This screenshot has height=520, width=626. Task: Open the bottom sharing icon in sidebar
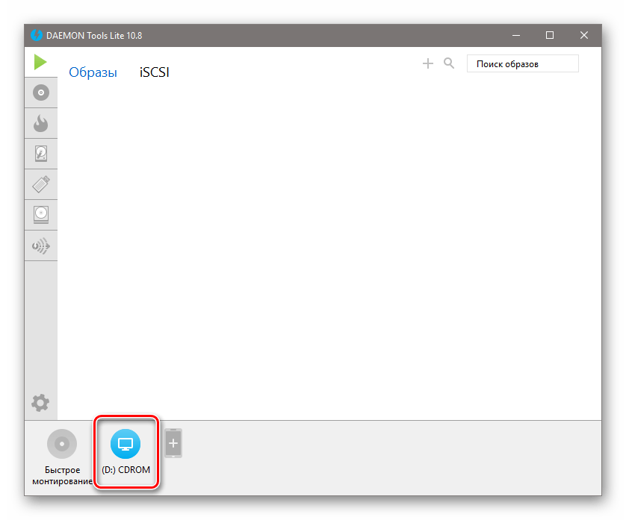(40, 245)
